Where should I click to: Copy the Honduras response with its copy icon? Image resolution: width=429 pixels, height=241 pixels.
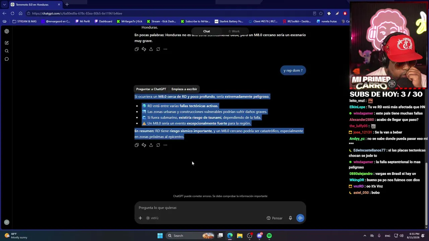tap(137, 49)
